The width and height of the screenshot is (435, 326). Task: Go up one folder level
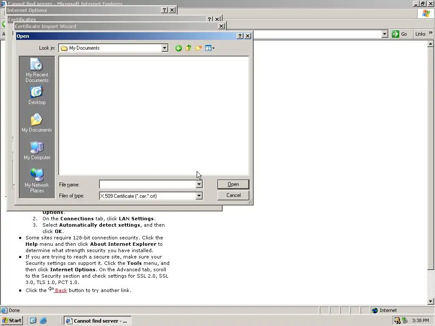tap(188, 48)
